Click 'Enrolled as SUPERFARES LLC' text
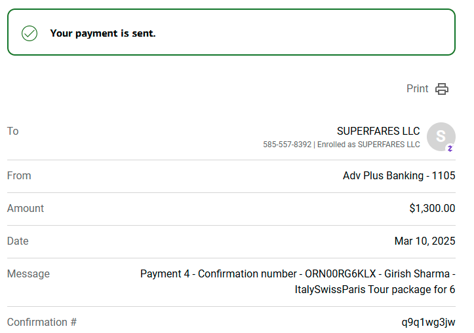Image resolution: width=474 pixels, height=333 pixels. [x=368, y=145]
